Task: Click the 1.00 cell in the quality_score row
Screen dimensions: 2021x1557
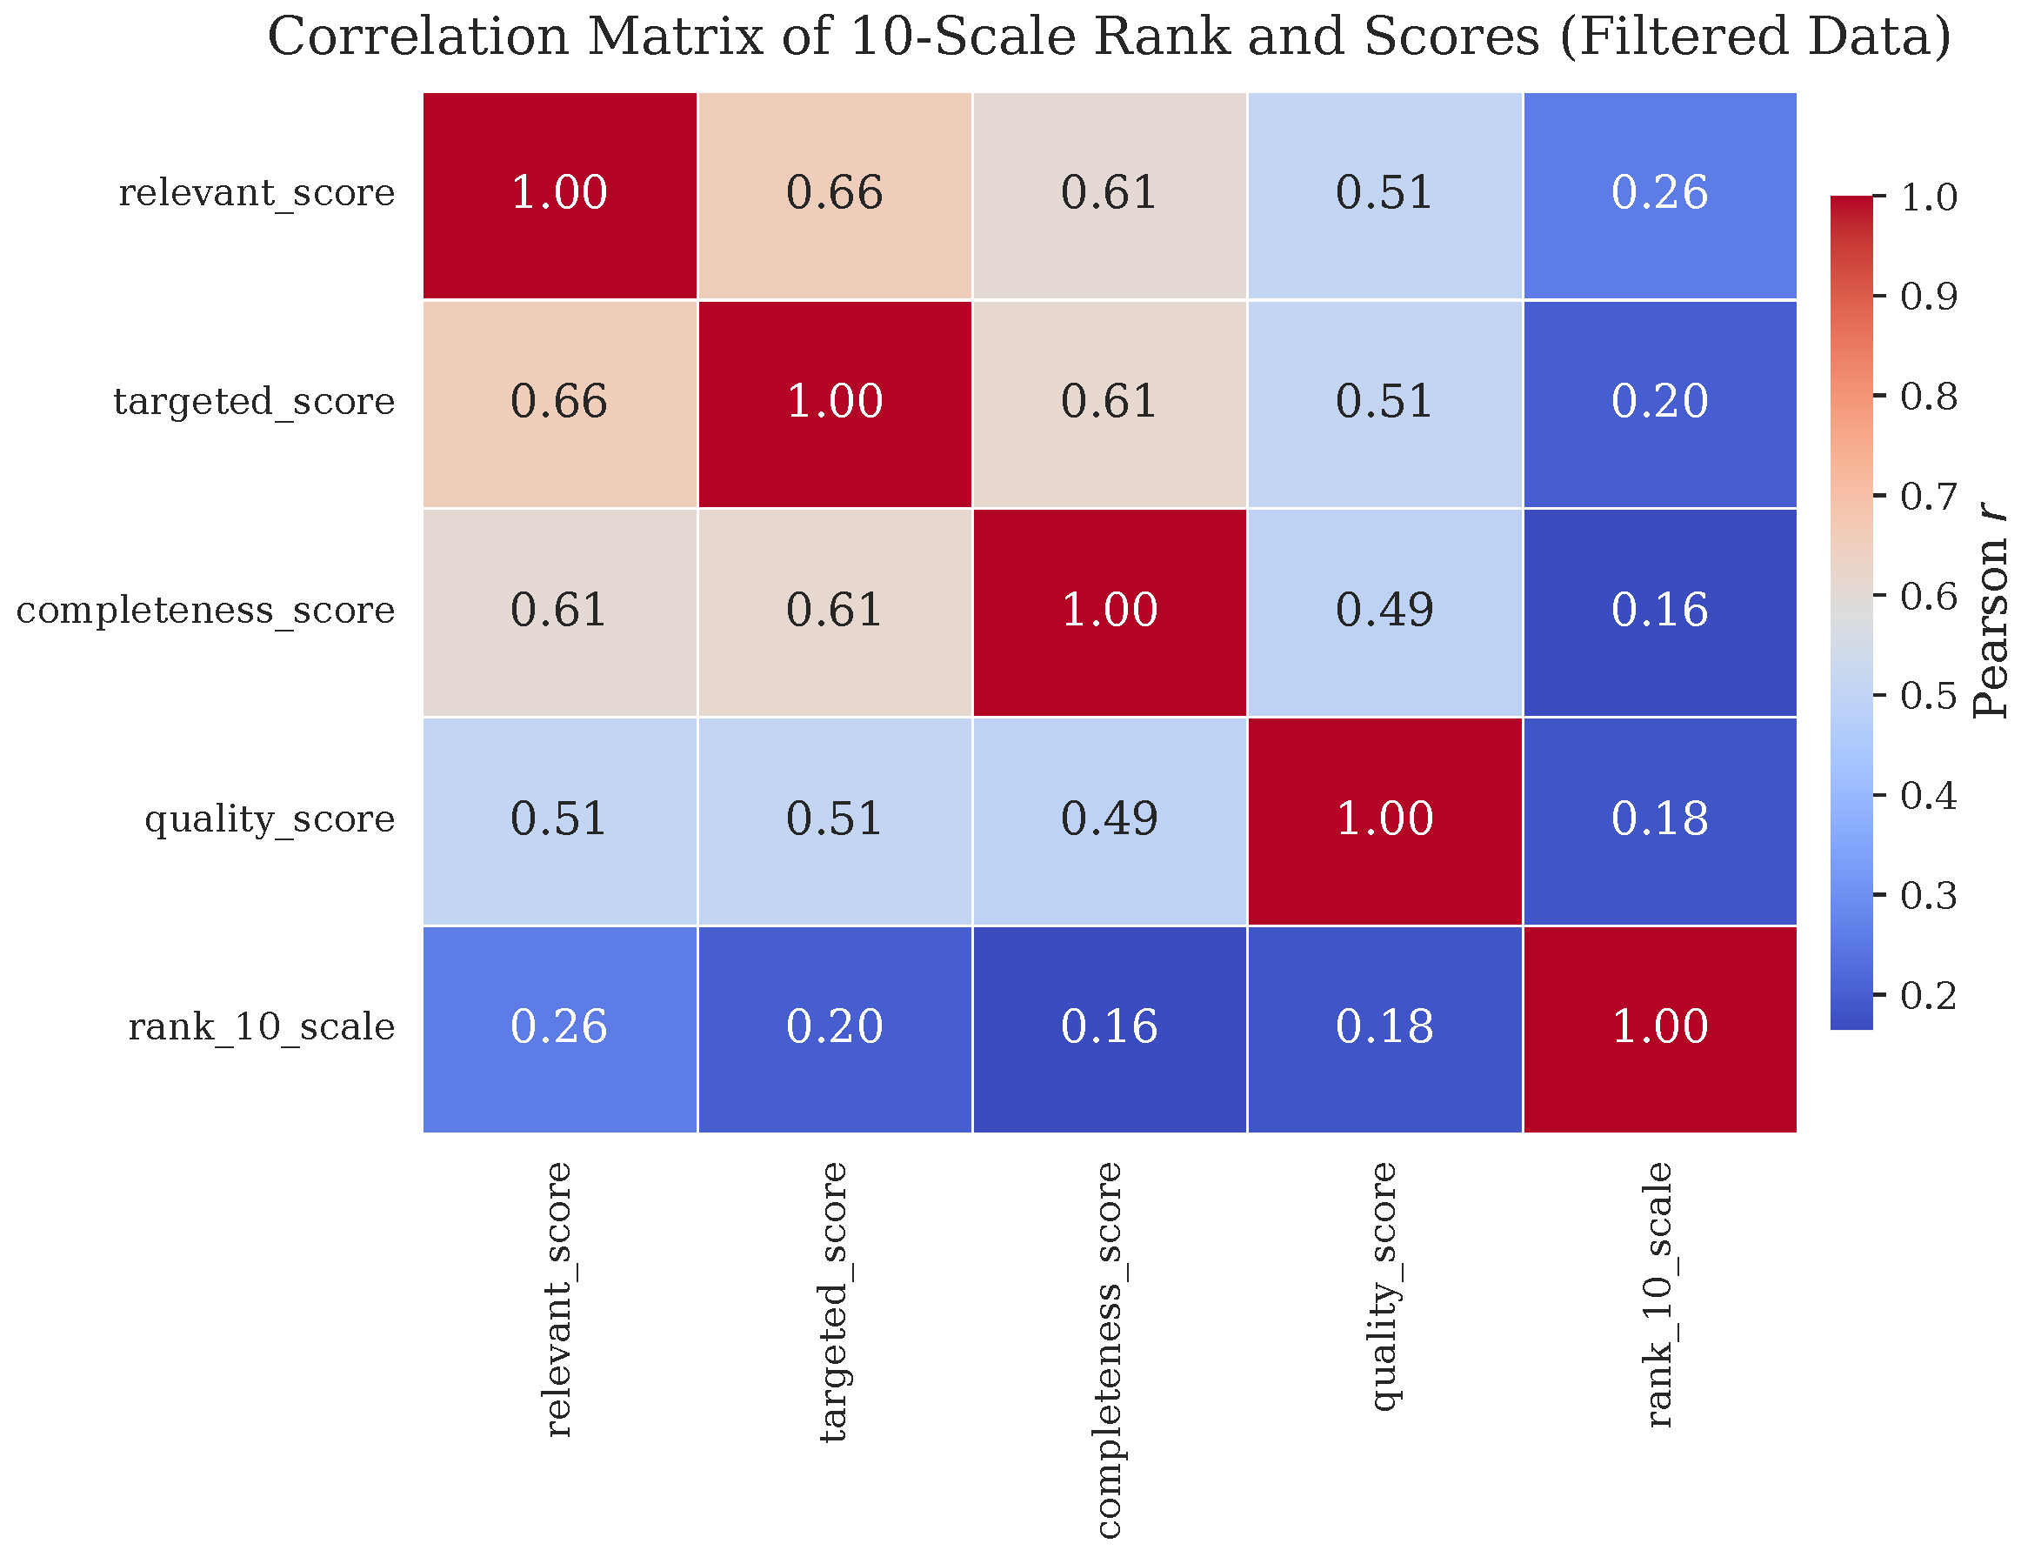Action: (x=1384, y=819)
